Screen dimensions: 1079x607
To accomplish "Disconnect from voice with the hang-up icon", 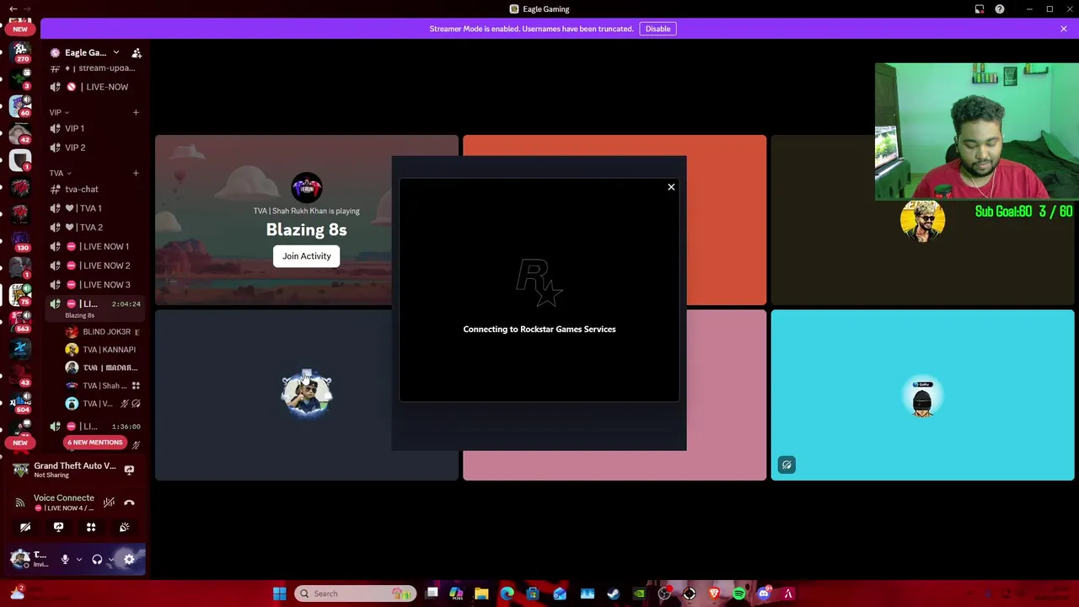I will (129, 502).
